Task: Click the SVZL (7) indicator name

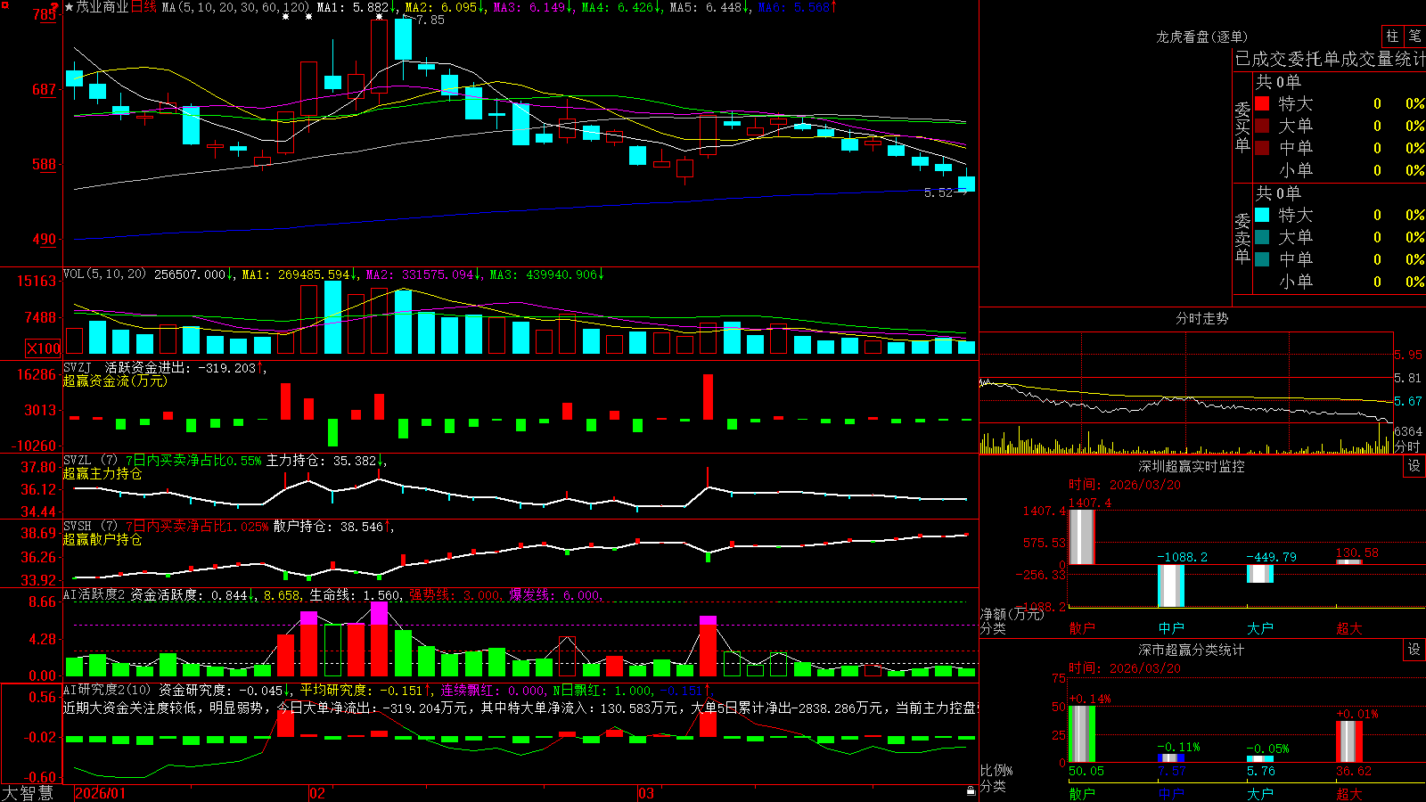Action: click(x=90, y=460)
